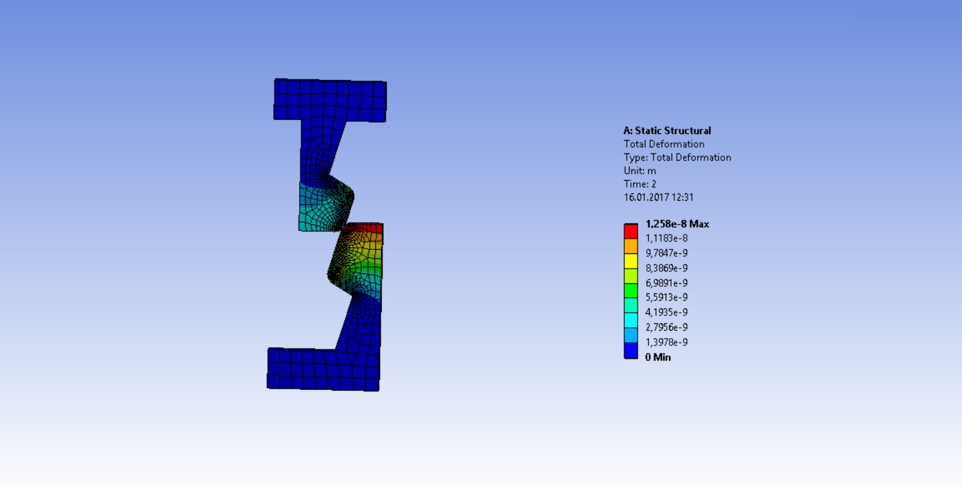Click the Time: 2 annotation text
Image resolution: width=962 pixels, height=486 pixels.
(x=639, y=184)
